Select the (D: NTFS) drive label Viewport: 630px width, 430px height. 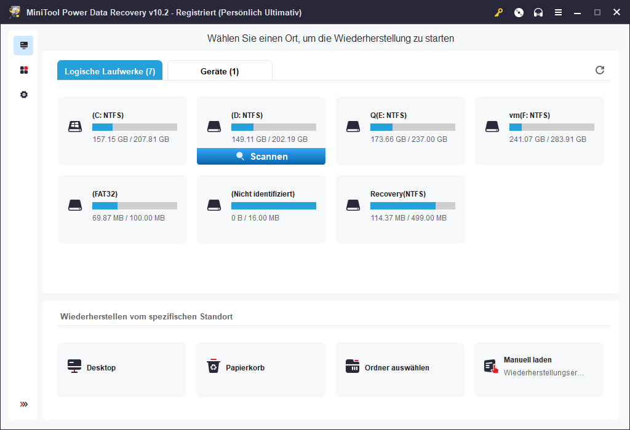click(247, 115)
